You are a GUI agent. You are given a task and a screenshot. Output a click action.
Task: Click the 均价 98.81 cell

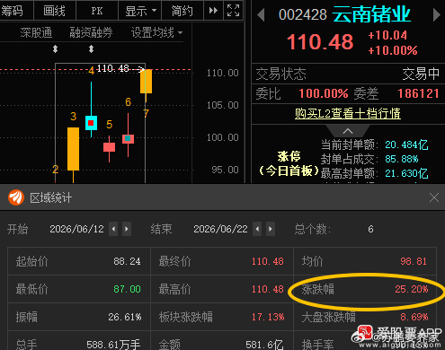coord(365,261)
